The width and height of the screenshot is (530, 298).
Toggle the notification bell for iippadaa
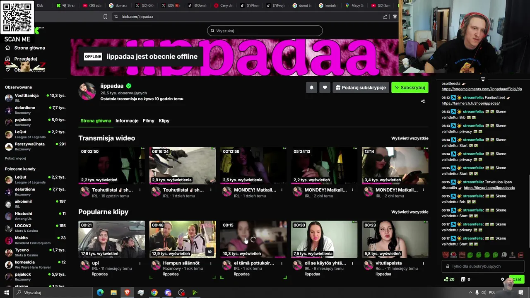click(311, 87)
